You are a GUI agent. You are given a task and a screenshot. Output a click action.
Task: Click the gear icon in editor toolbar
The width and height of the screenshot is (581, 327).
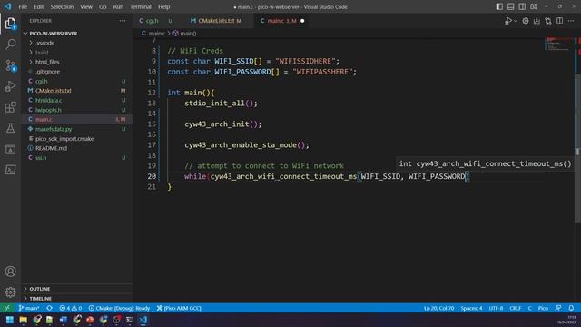[526, 21]
